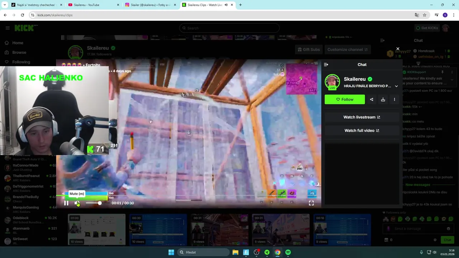Open the emoji picker in chat input
This screenshot has height=258, width=459.
[x=448, y=229]
